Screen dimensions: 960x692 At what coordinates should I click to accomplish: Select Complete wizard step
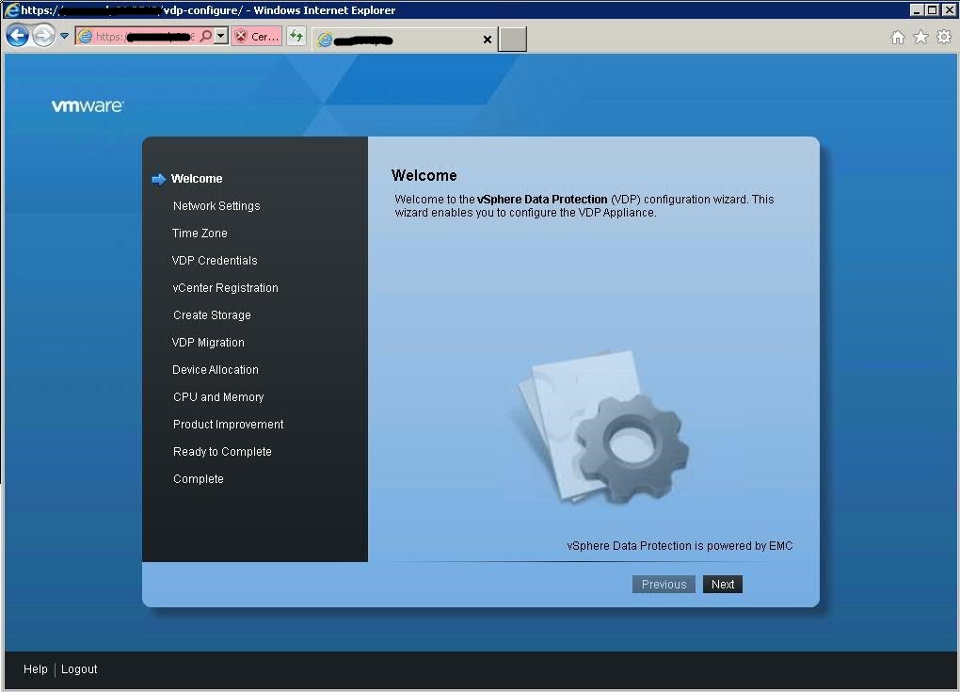[199, 479]
